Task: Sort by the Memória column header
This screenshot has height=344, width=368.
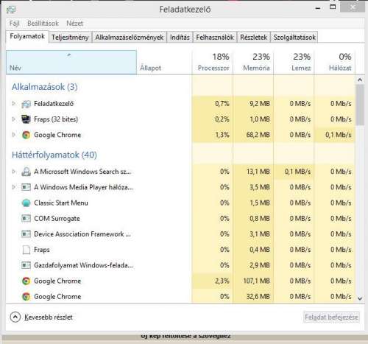Action: pos(253,63)
